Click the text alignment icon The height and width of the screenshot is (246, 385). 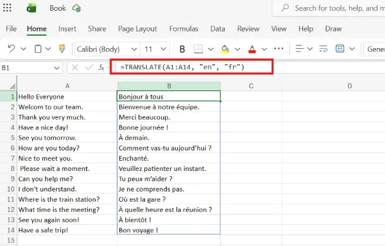coord(299,49)
